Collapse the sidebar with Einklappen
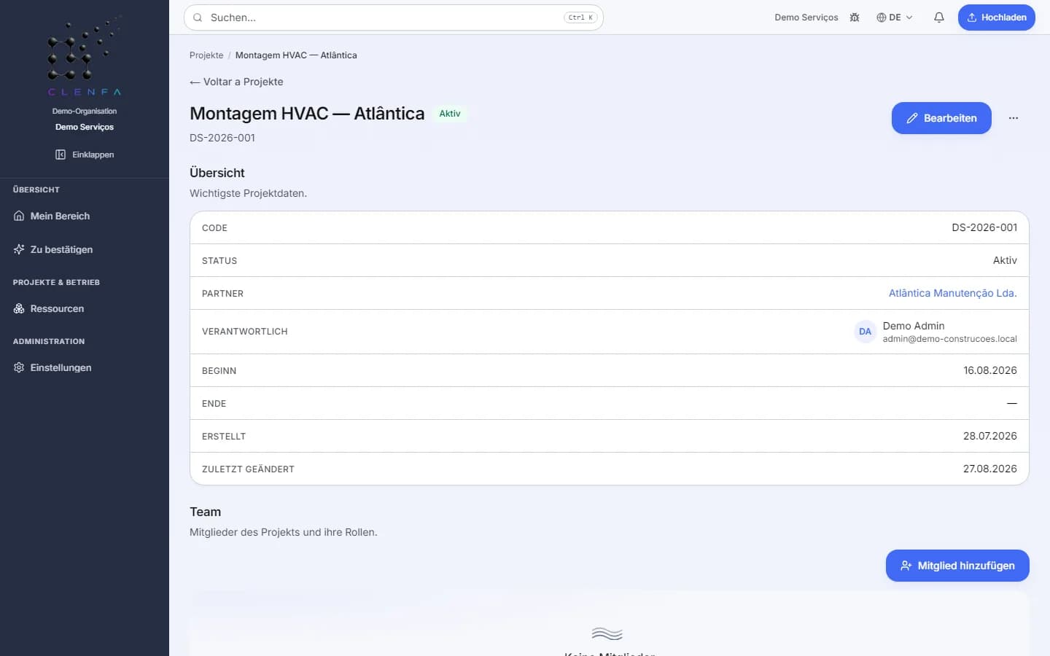This screenshot has height=656, width=1050. click(85, 155)
